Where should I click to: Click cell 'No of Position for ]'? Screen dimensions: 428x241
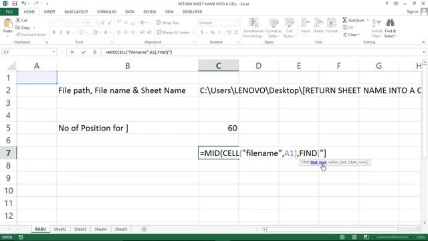pyautogui.click(x=128, y=128)
